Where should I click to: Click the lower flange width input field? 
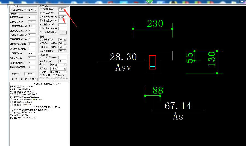pos(32,35)
